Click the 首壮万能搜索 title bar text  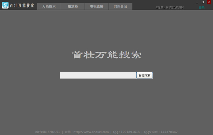point(22,6)
